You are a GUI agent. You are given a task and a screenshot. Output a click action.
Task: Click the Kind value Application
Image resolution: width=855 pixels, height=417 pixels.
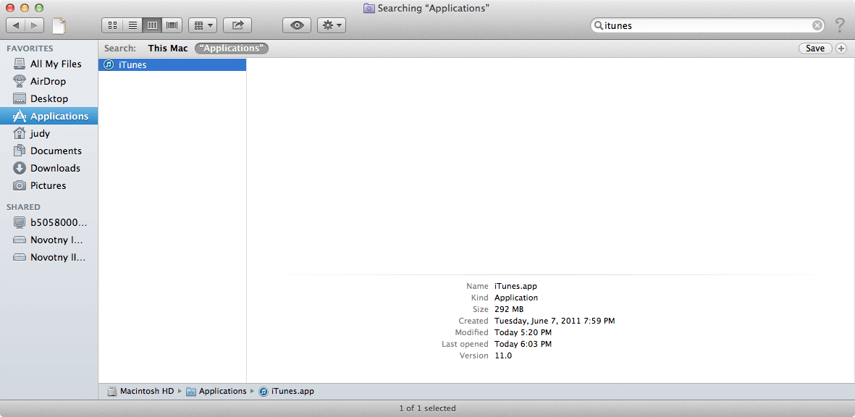pyautogui.click(x=516, y=298)
